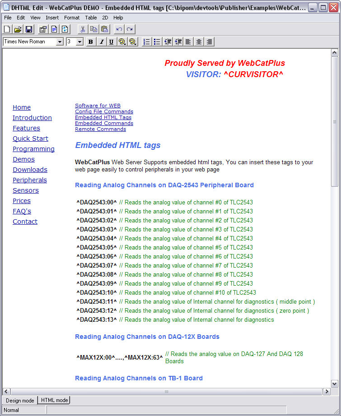Click the ^CURVISITOR^ placeholder text

(x=253, y=74)
